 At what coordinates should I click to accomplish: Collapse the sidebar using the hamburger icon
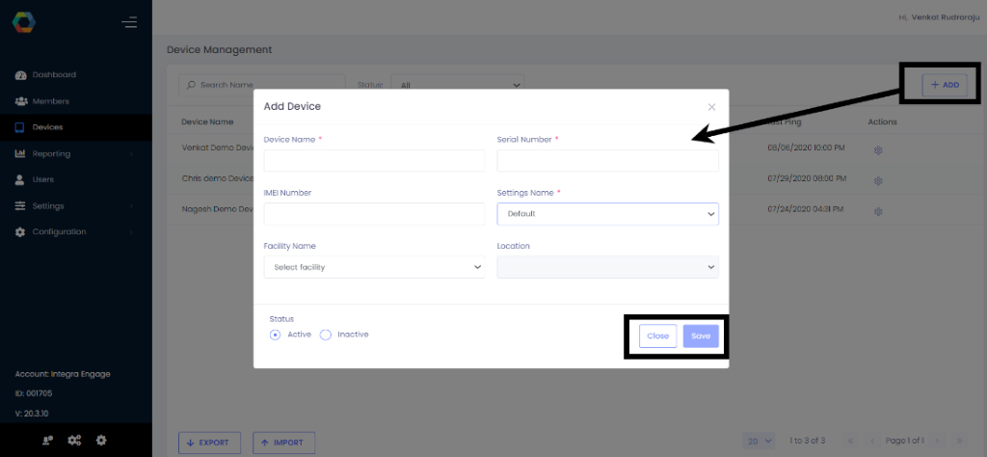click(x=129, y=22)
